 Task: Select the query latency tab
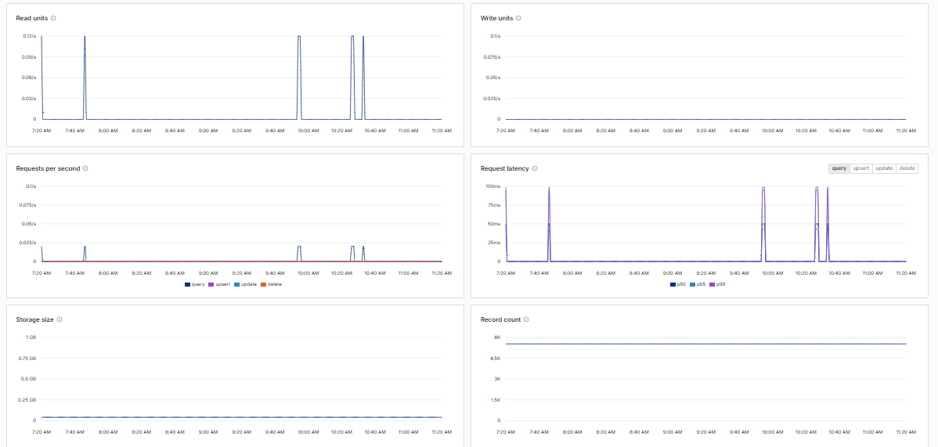839,168
